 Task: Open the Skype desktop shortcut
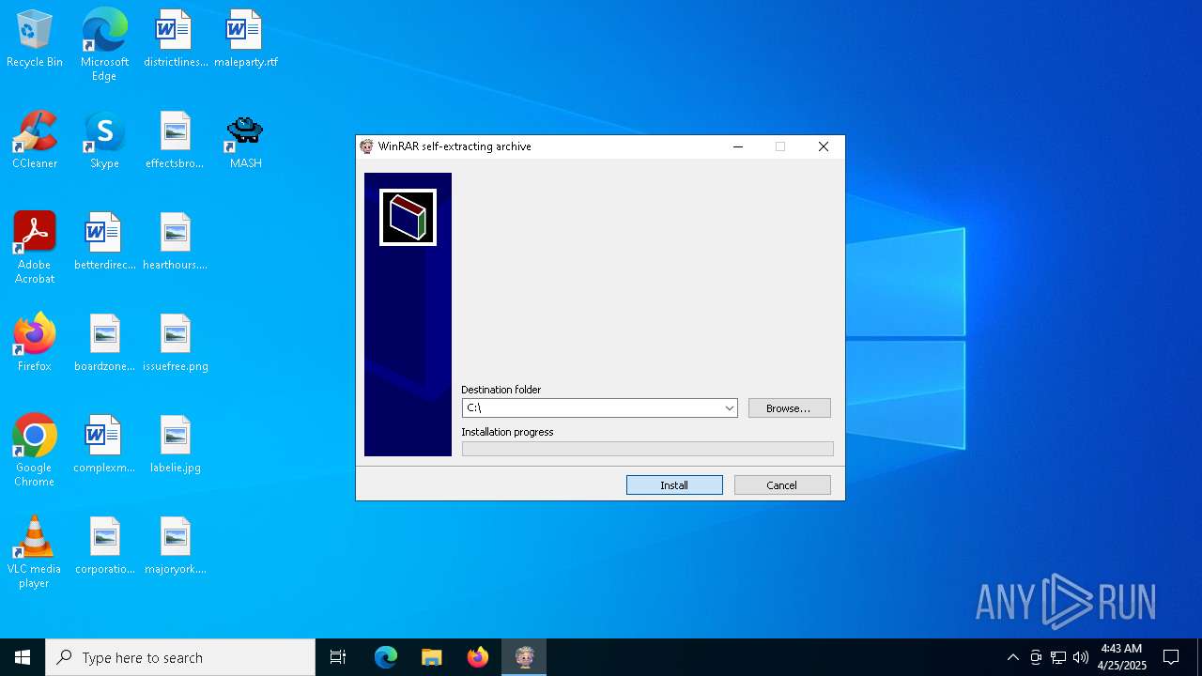[x=104, y=141]
